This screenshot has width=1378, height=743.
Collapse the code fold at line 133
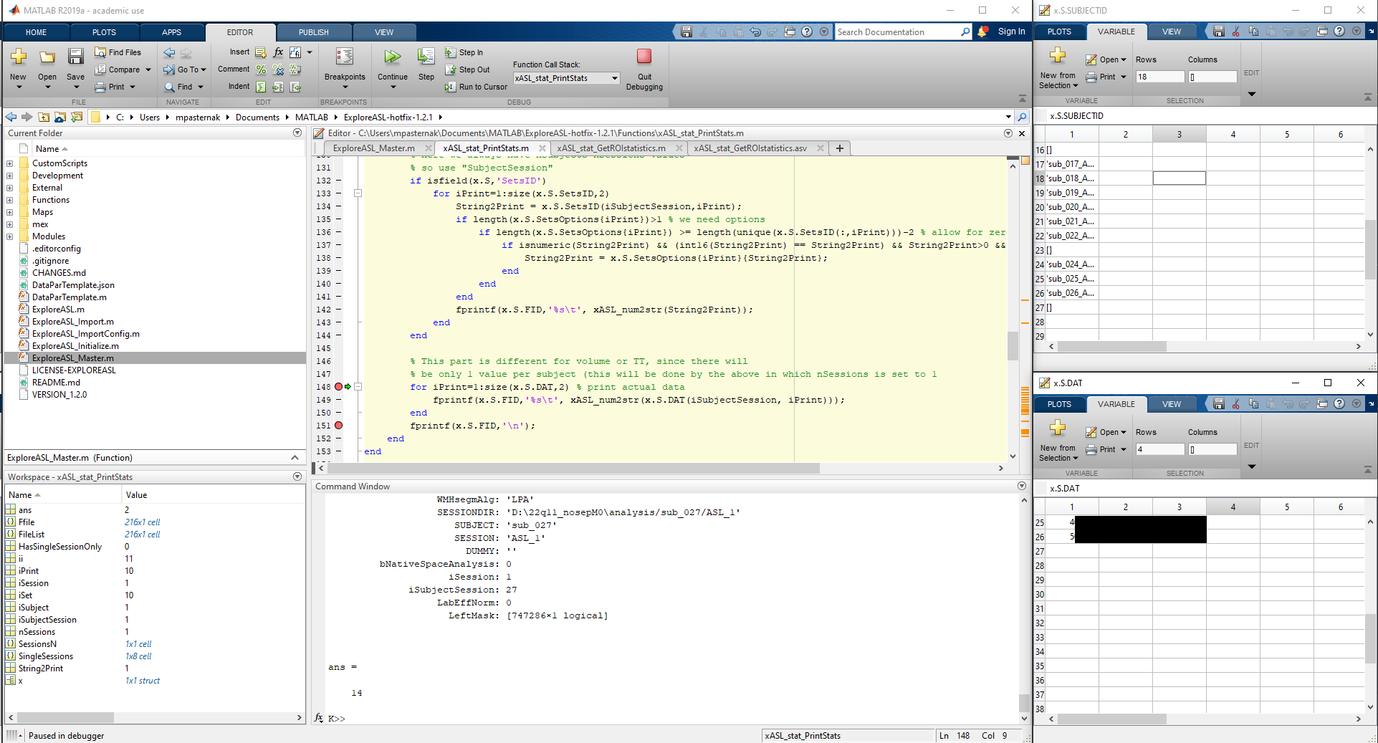coord(357,193)
